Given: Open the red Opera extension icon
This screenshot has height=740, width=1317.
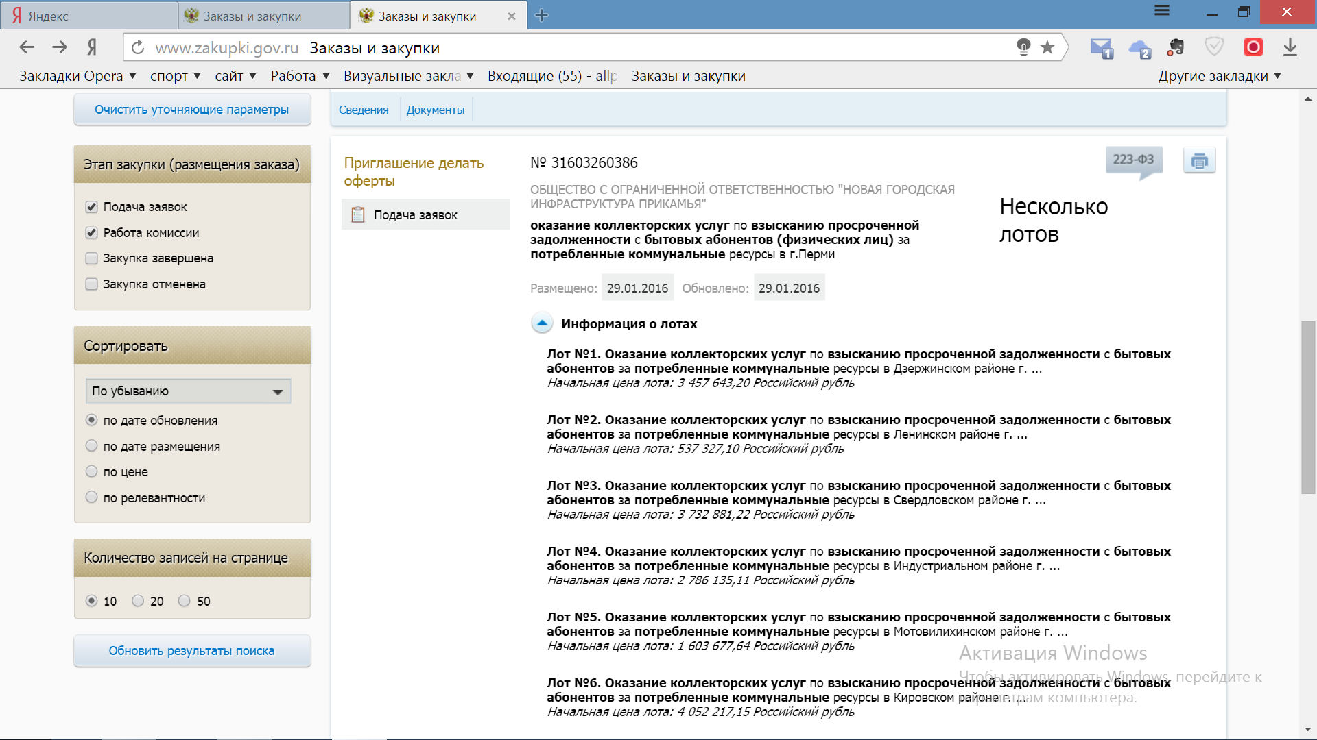Looking at the screenshot, I should [x=1253, y=47].
